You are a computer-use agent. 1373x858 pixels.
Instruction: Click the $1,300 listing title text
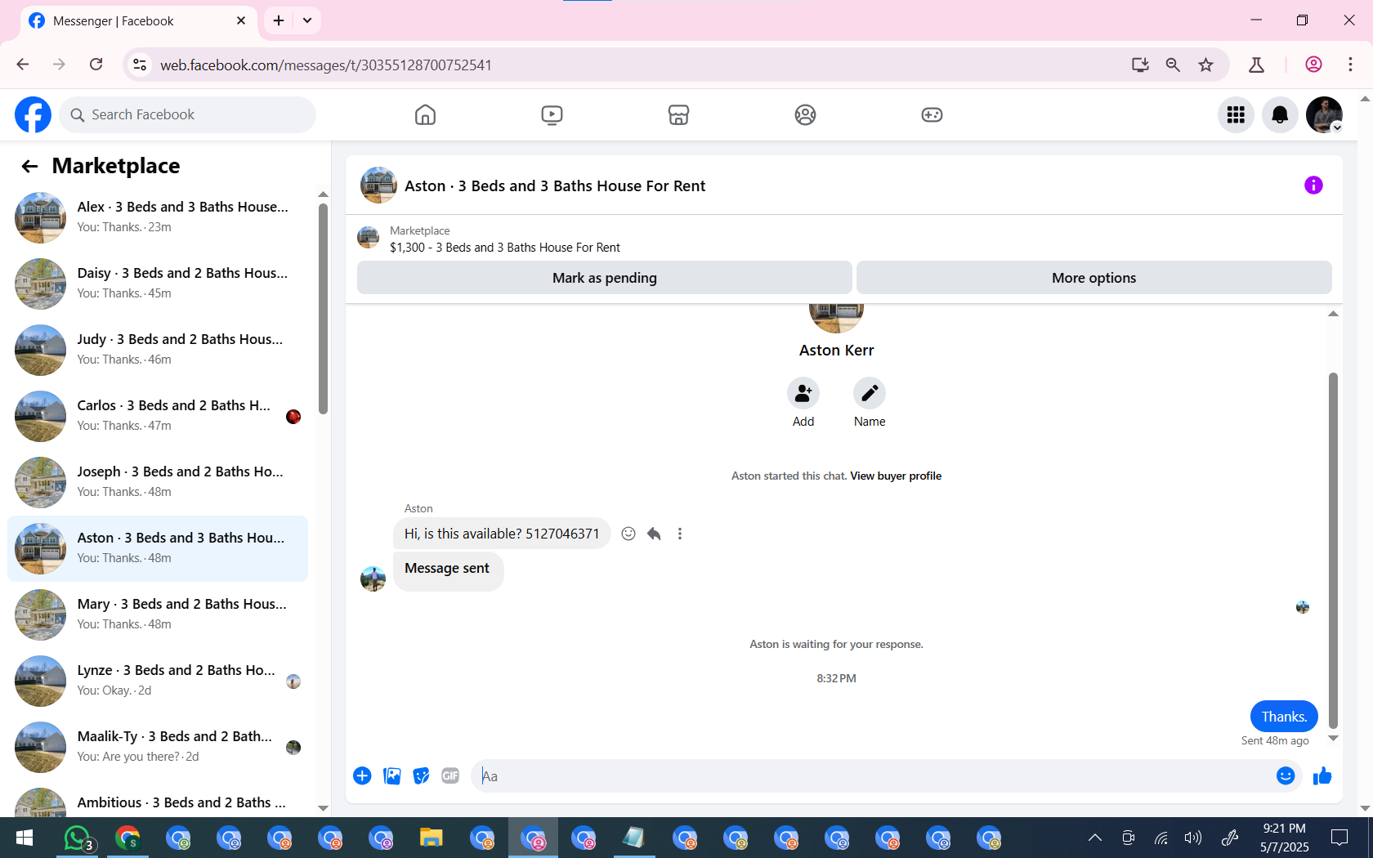point(504,248)
